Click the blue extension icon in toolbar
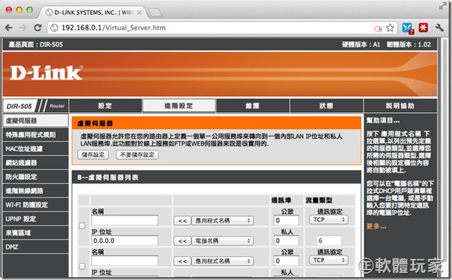The image size is (452, 280). pos(408,28)
